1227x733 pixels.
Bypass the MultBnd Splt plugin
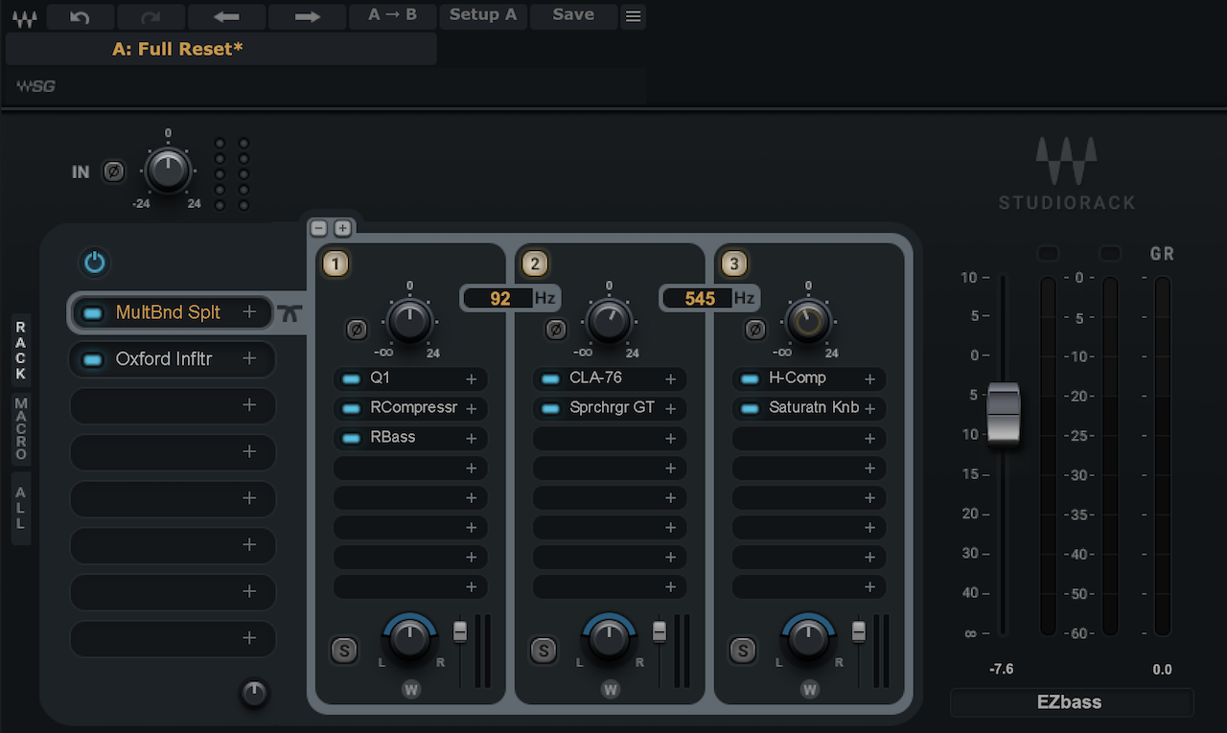(93, 312)
